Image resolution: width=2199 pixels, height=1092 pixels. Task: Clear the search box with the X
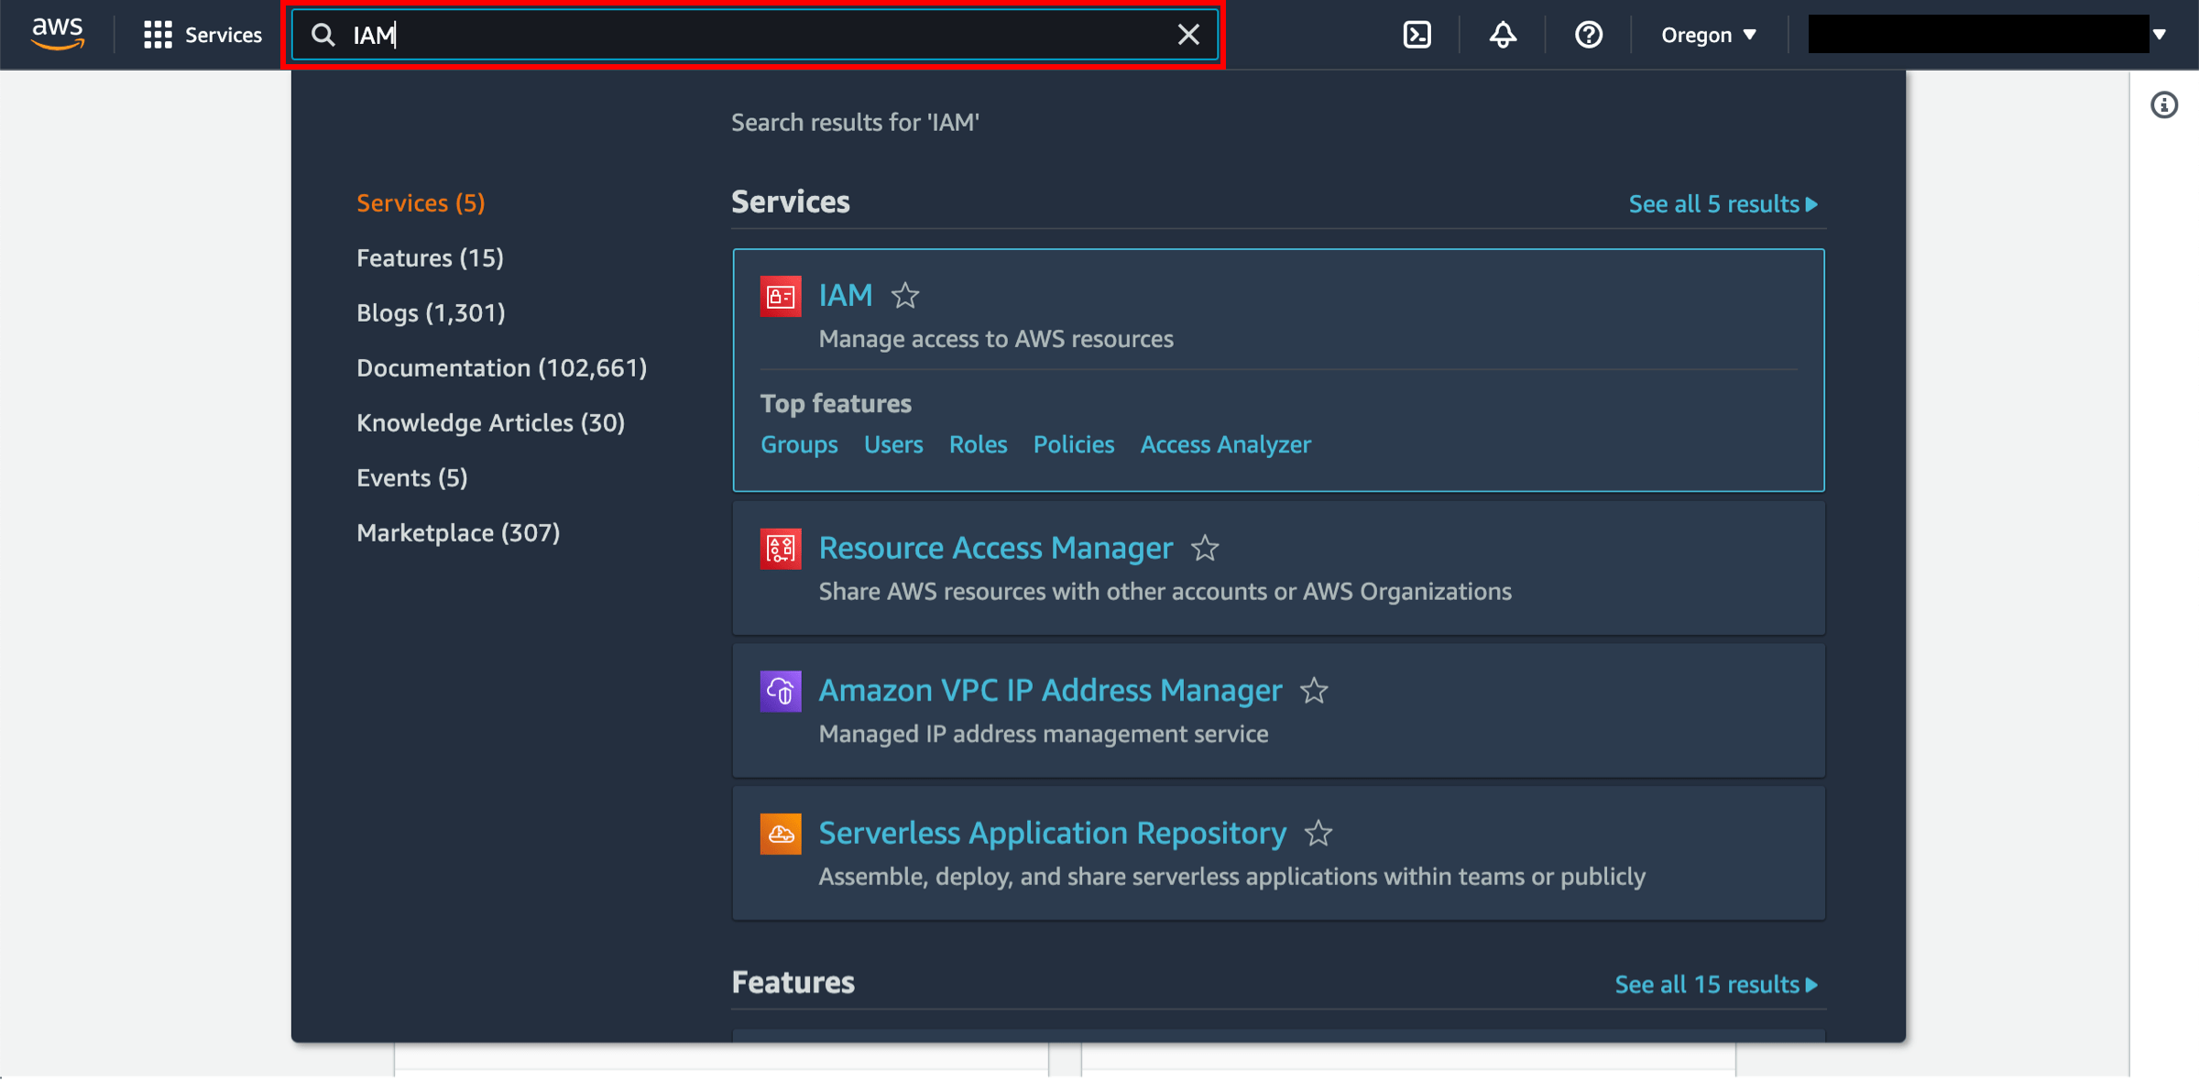click(x=1187, y=34)
